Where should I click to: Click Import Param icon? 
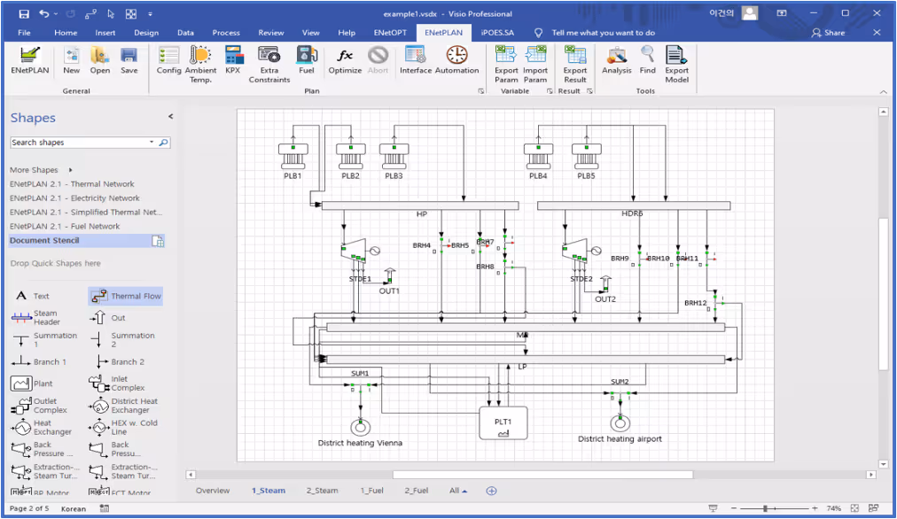(535, 64)
